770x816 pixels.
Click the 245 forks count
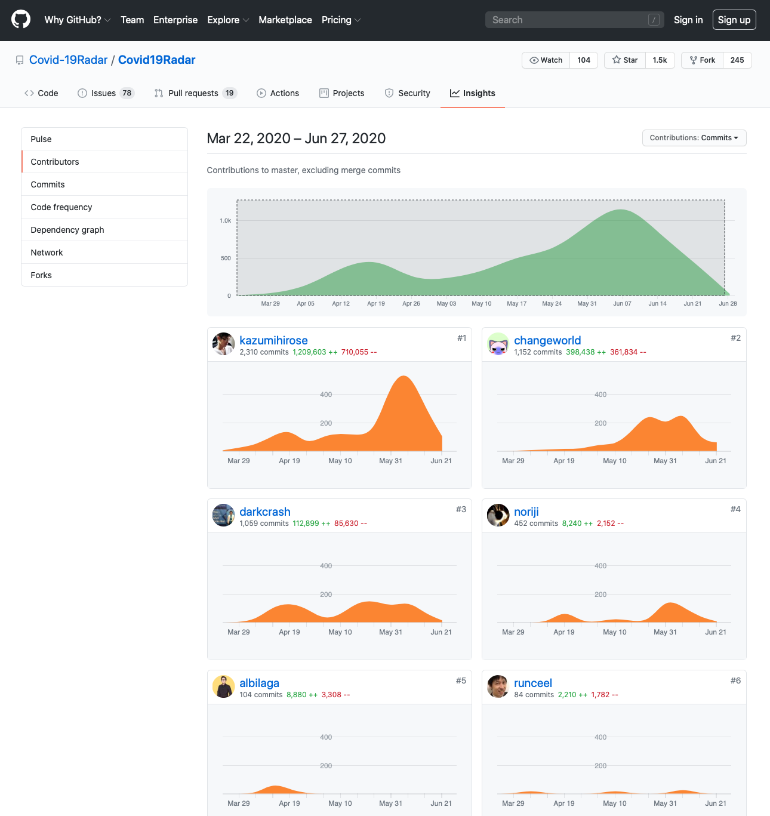tap(737, 60)
